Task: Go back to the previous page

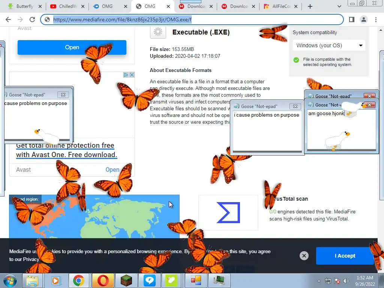Action: click(x=8, y=19)
